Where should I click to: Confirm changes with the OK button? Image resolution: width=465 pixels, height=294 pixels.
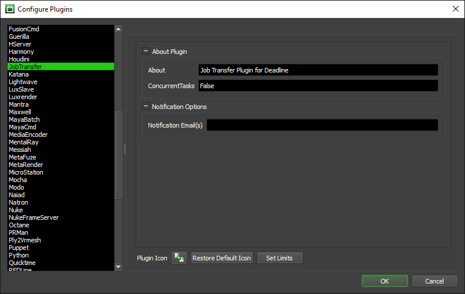[384, 281]
